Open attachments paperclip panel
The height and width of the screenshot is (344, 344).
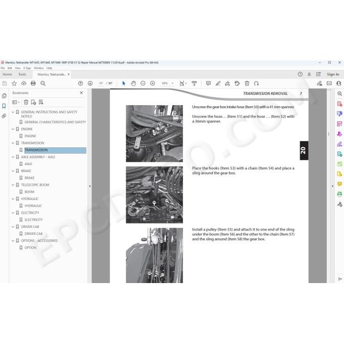pos(4,116)
